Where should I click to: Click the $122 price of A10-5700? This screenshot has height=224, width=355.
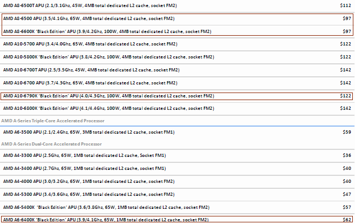coord(345,44)
